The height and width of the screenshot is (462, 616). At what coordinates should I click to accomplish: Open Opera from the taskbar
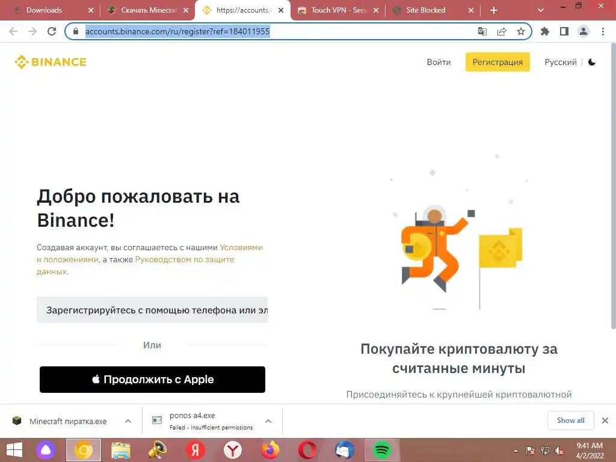pyautogui.click(x=307, y=450)
